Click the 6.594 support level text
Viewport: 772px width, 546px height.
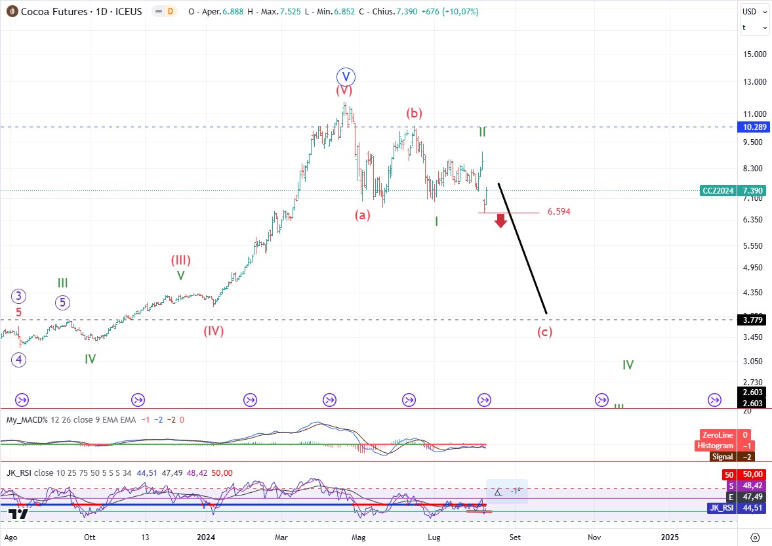pyautogui.click(x=559, y=211)
